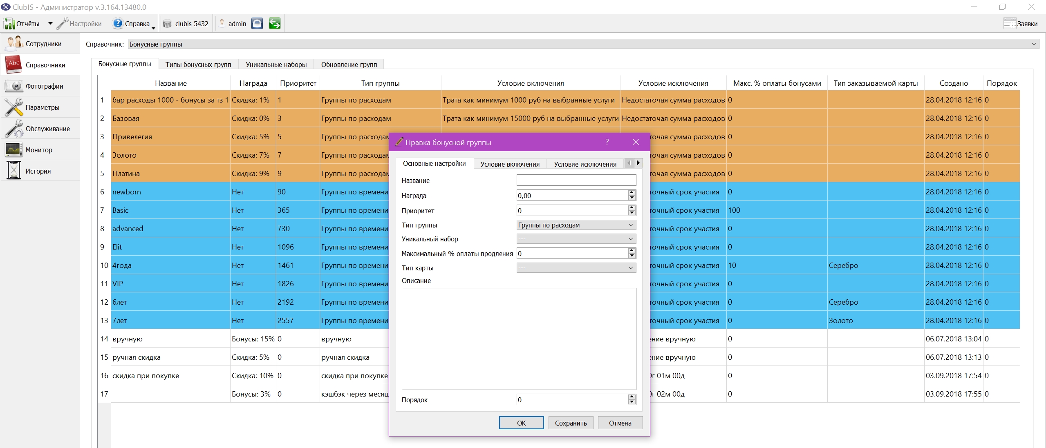Expand the Тип карты dropdown
Screen dimensions: 1046x448
576,267
